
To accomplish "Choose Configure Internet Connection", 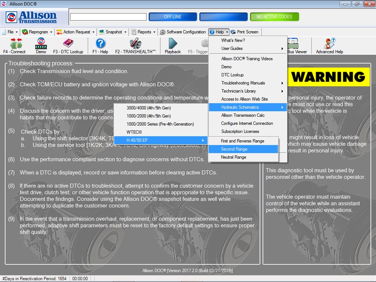I will point(248,123).
